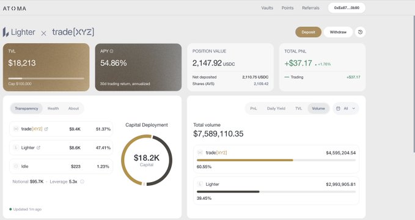The width and height of the screenshot is (415, 220).
Task: Click the Idle row icon
Action: point(16,166)
